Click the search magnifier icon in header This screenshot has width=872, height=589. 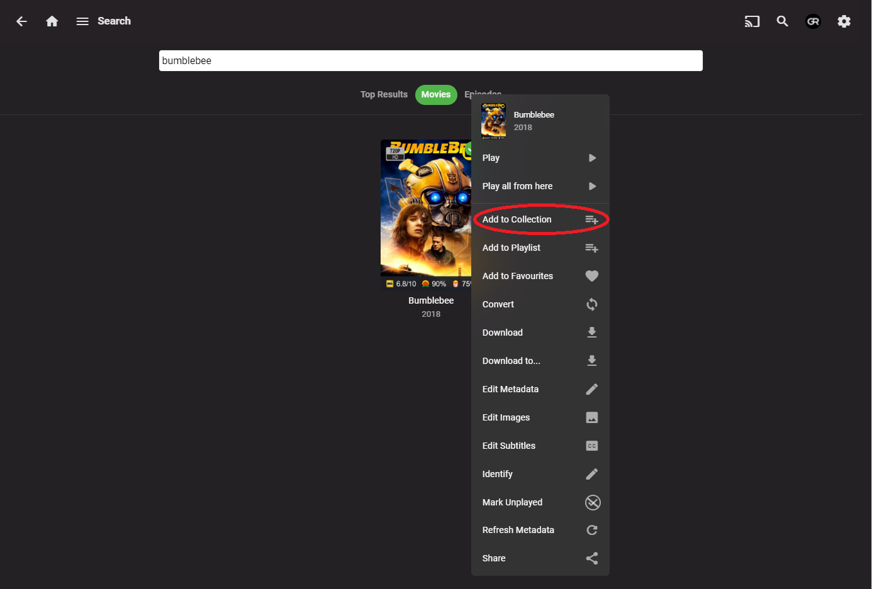point(782,21)
